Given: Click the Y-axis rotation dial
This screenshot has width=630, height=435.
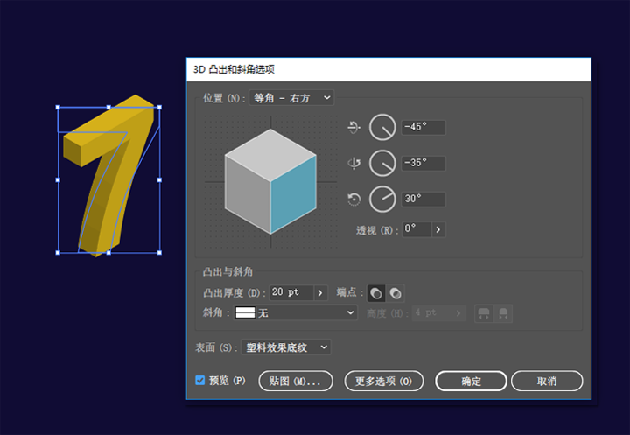Looking at the screenshot, I should pos(382,163).
